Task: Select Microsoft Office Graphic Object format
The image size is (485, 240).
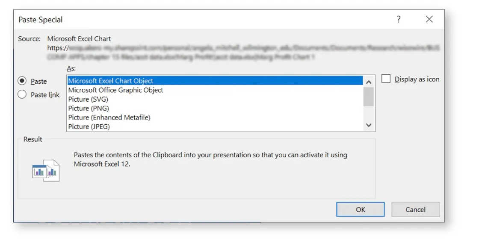Action: 115,90
